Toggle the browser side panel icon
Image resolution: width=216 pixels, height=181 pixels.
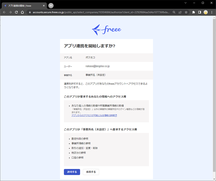199,12
